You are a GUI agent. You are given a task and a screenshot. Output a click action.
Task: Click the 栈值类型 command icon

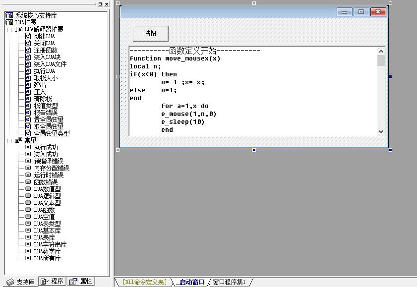[x=28, y=105]
